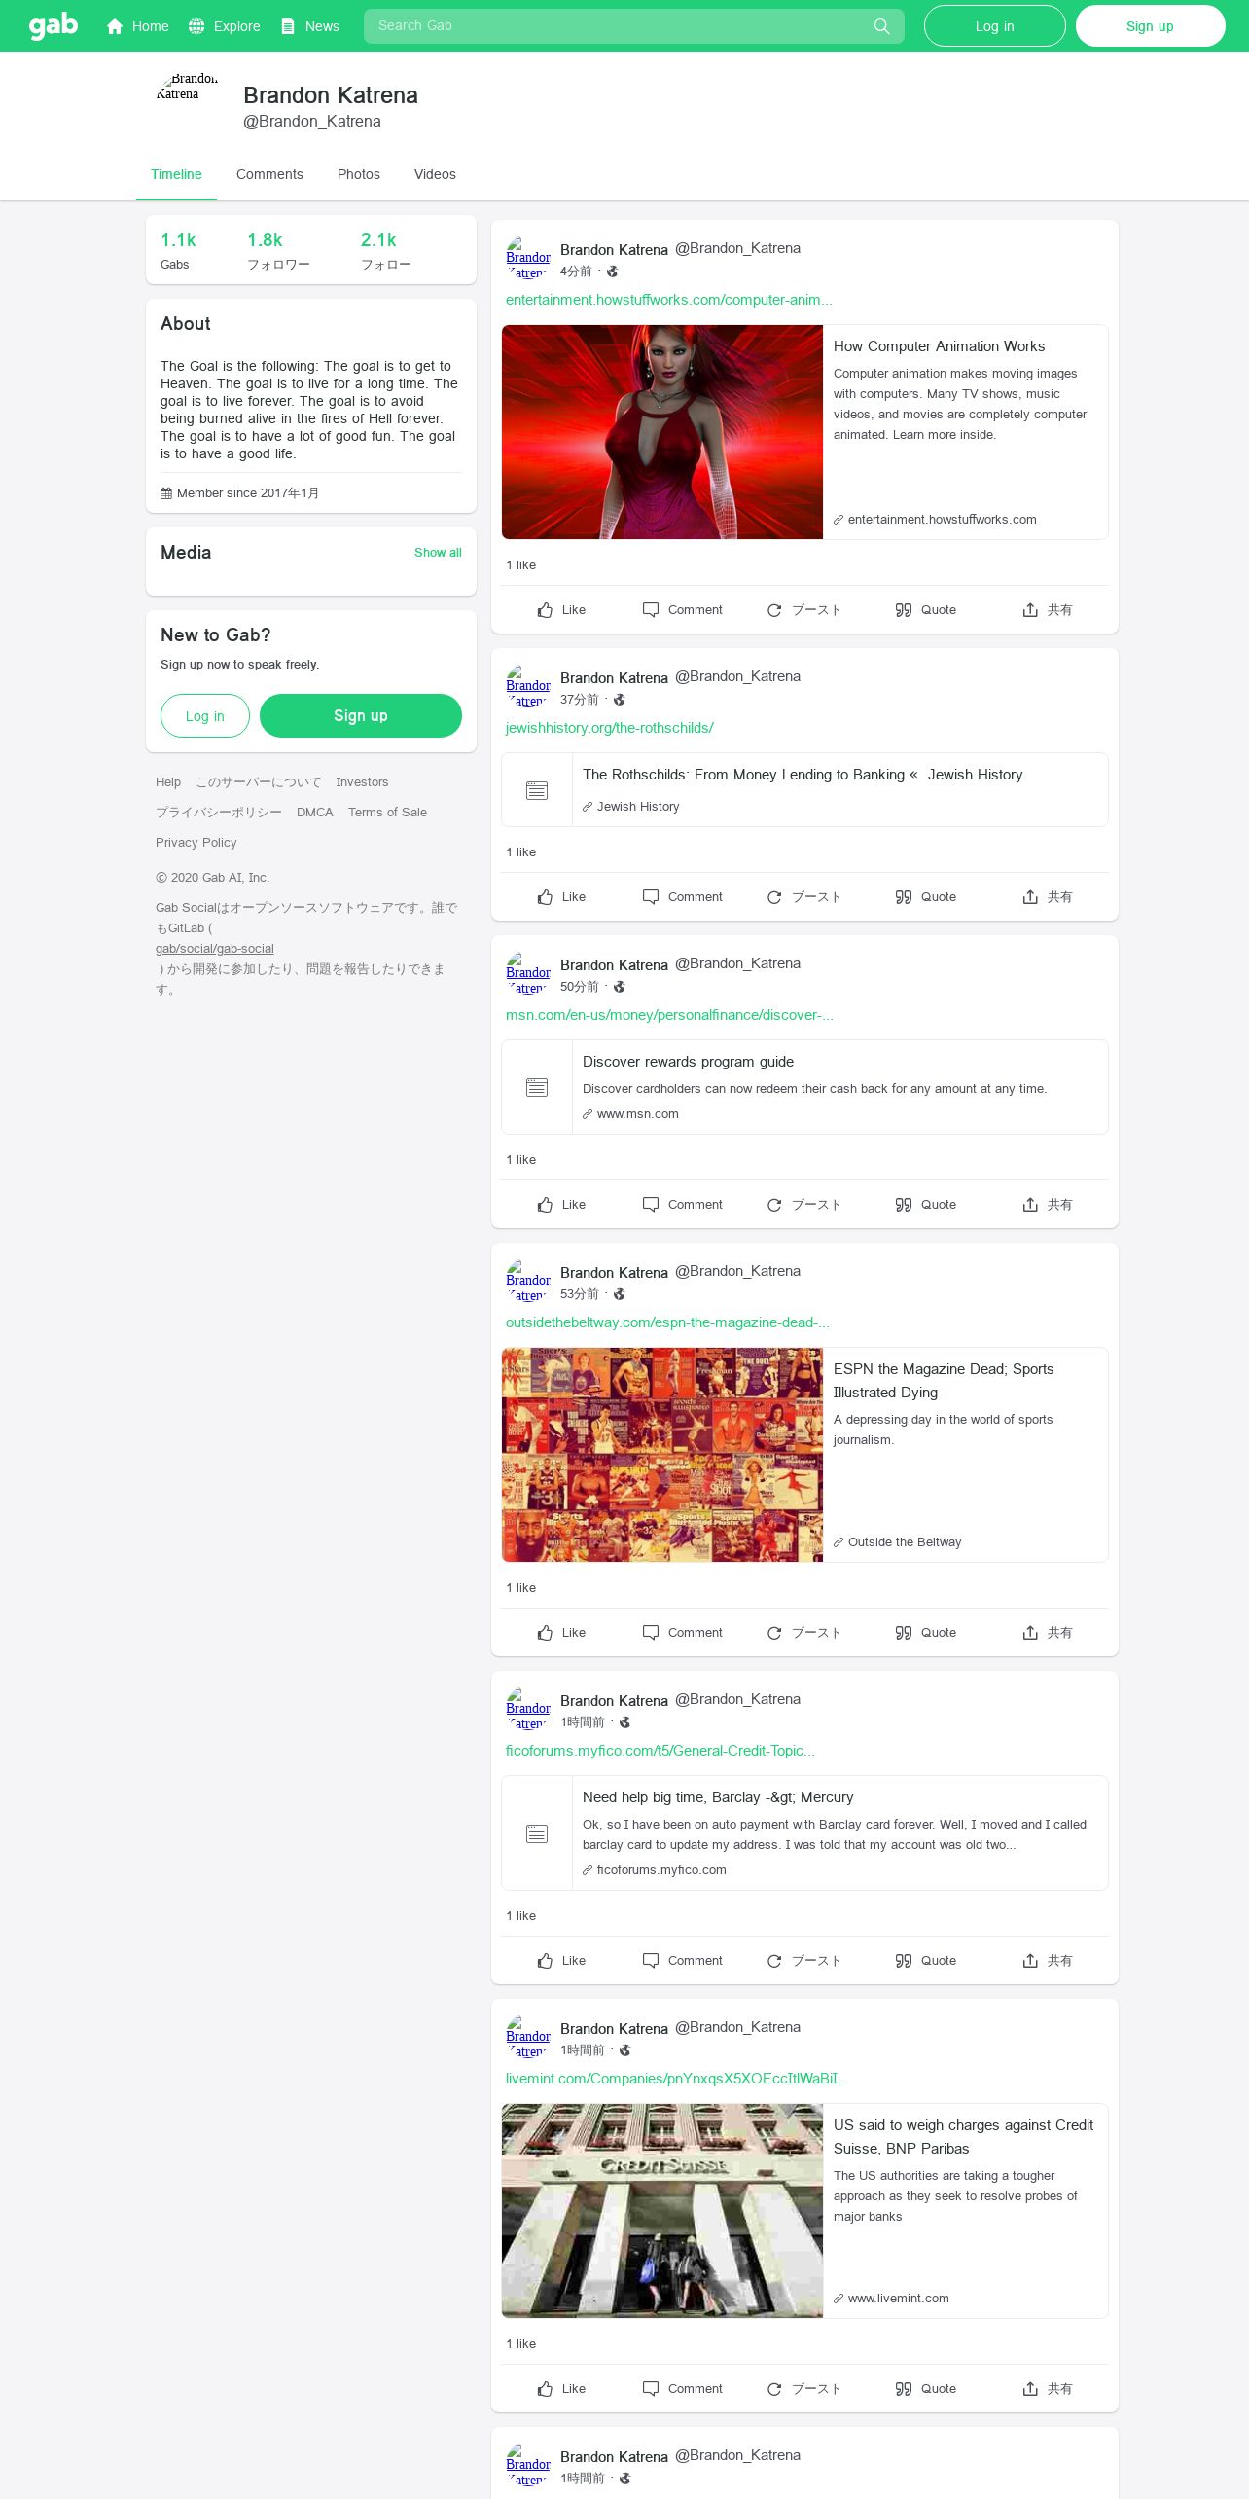This screenshot has height=2499, width=1249.
Task: Quote the ESPN Magazine post
Action: (x=926, y=1632)
